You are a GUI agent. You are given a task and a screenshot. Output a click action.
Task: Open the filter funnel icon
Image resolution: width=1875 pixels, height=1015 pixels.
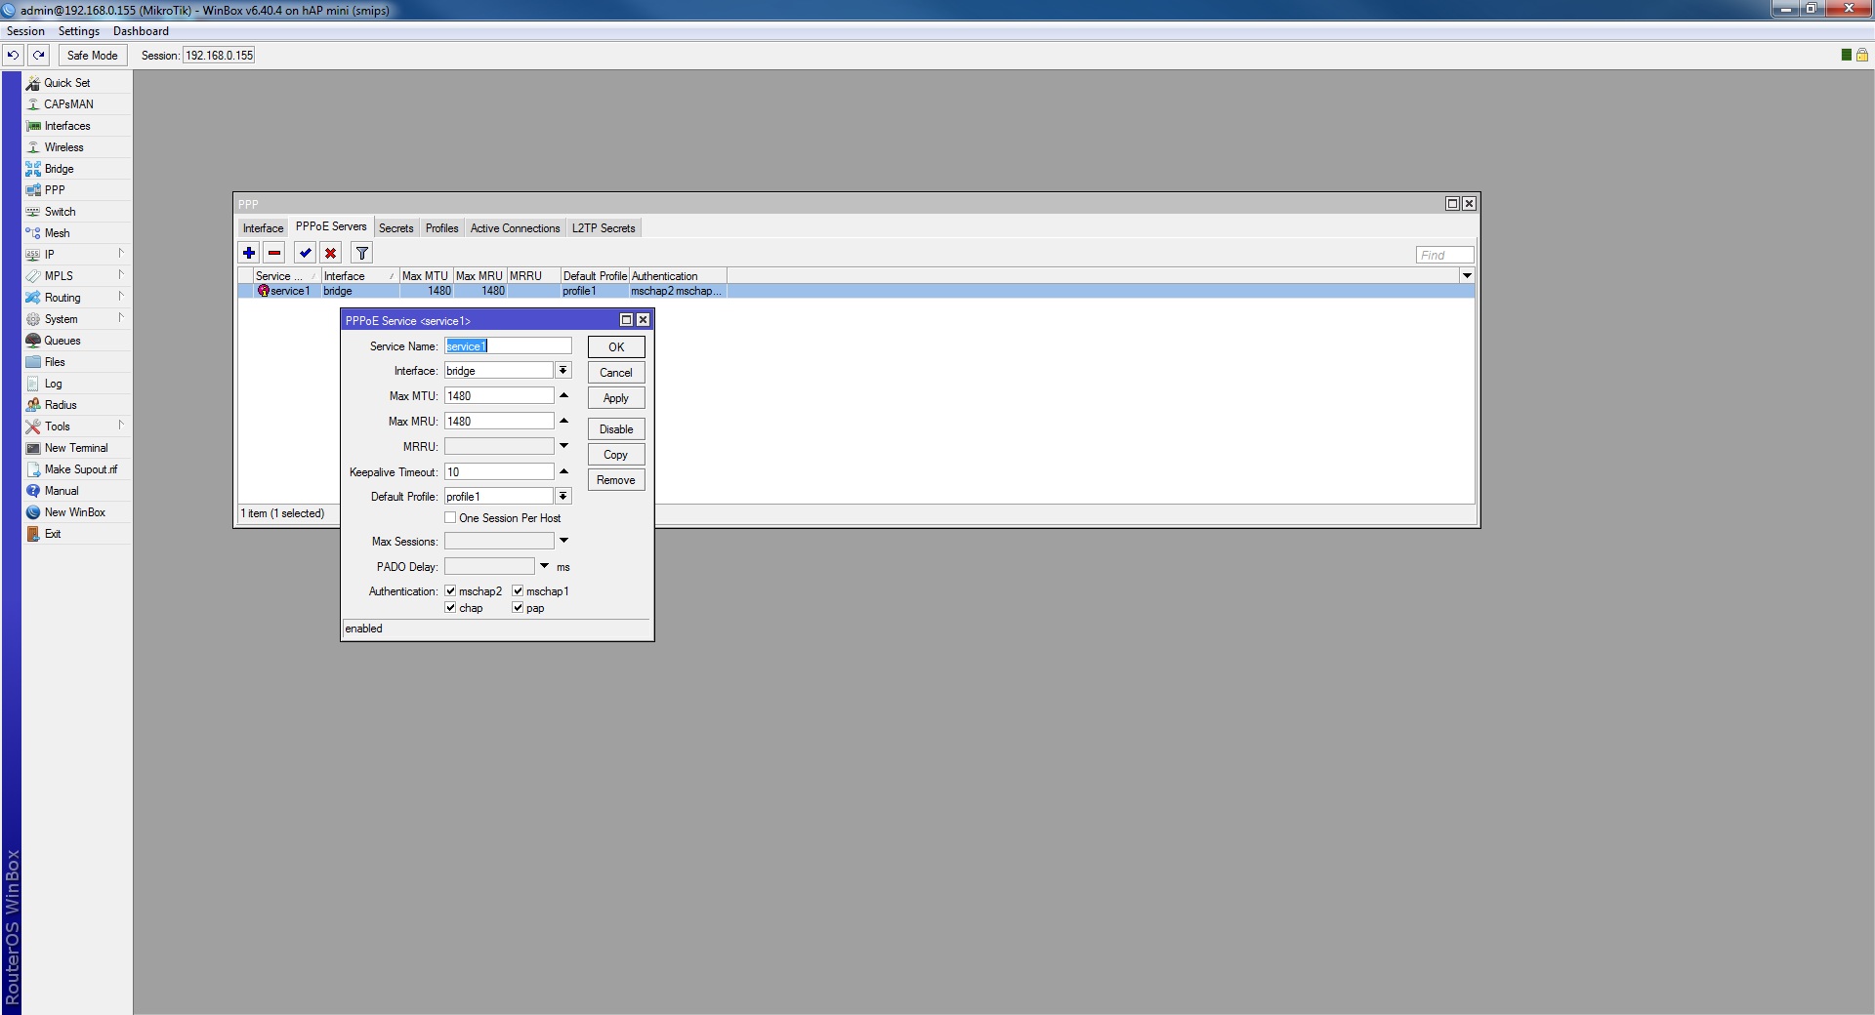pyautogui.click(x=362, y=253)
